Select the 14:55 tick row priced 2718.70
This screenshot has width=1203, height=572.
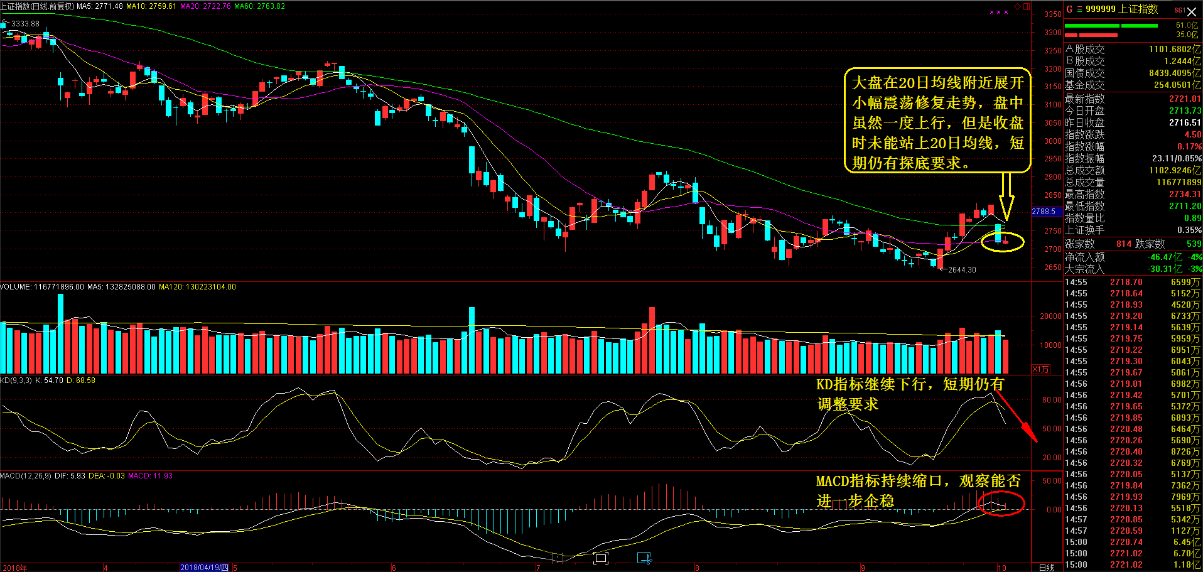1133,282
